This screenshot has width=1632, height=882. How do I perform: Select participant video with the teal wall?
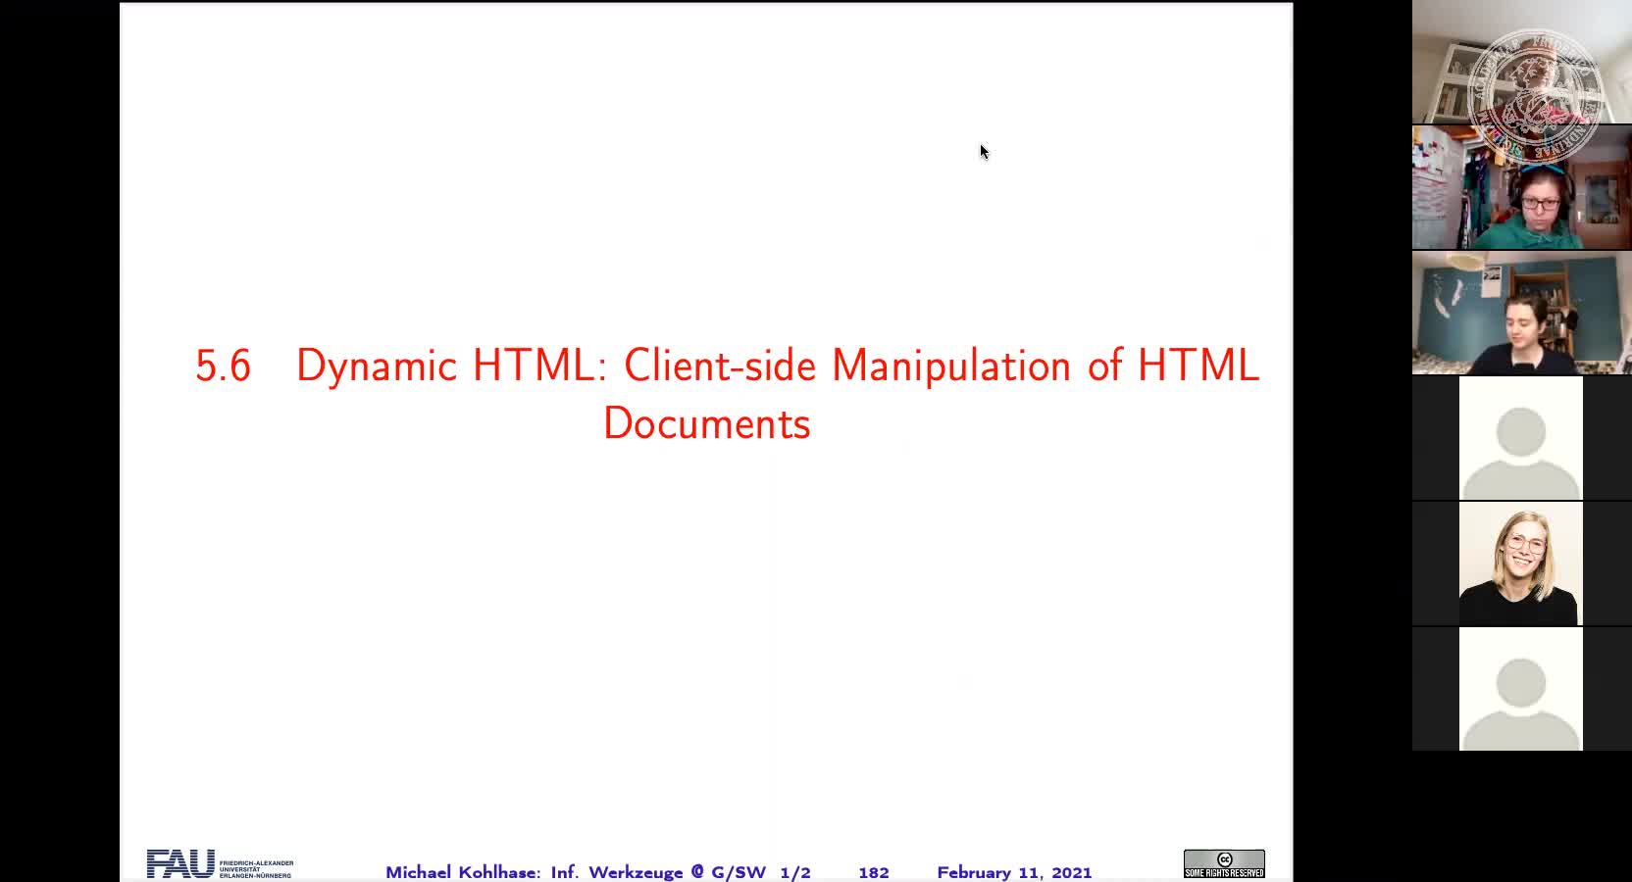point(1521,313)
